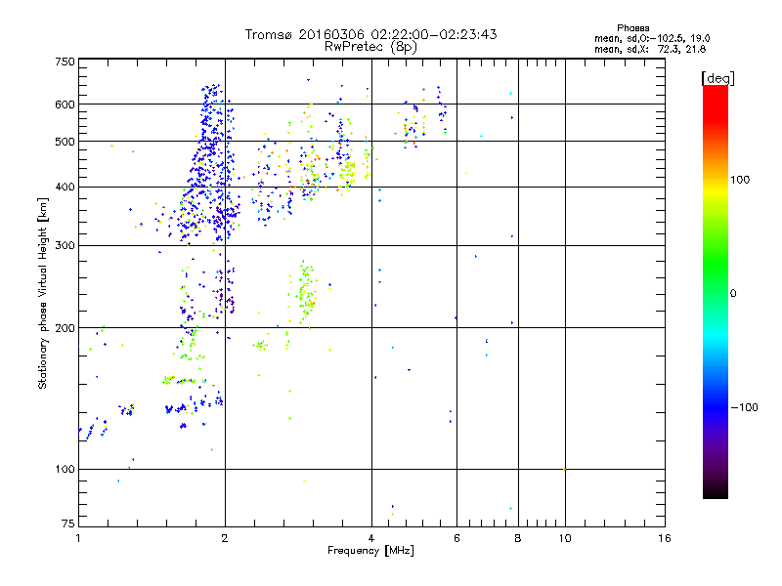
Task: Click the y-axis tick label '750'
Action: point(65,62)
